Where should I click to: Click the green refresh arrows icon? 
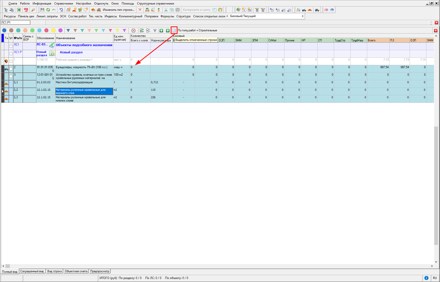click(48, 10)
